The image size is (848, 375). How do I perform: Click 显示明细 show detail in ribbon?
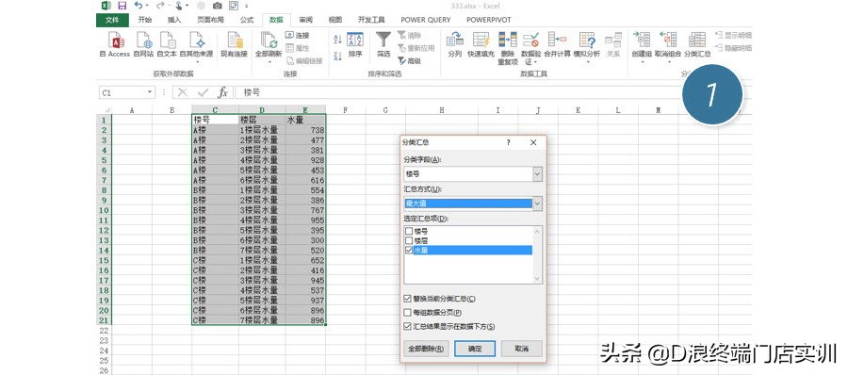(x=733, y=36)
